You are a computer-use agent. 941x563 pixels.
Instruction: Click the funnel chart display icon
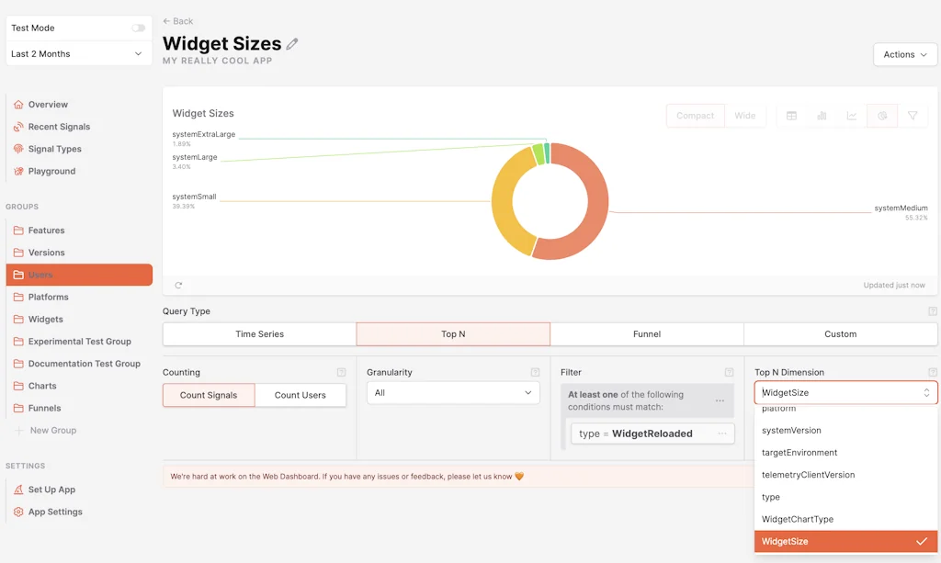(913, 116)
